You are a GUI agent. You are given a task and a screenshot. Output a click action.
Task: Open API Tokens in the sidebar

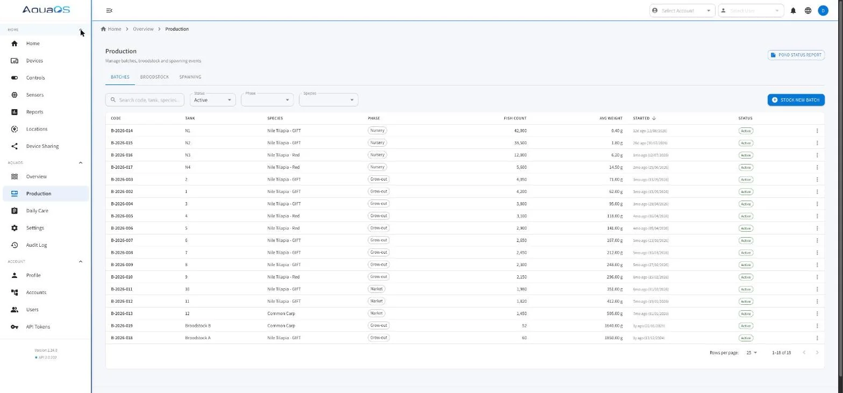tap(46, 327)
